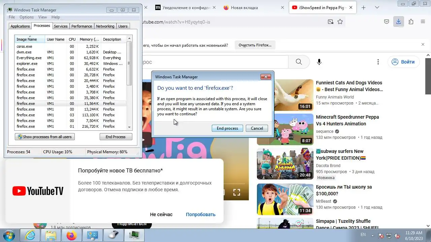Screen dimensions: 431x242
Task: Open a new Firefox tab
Action: (363, 7)
